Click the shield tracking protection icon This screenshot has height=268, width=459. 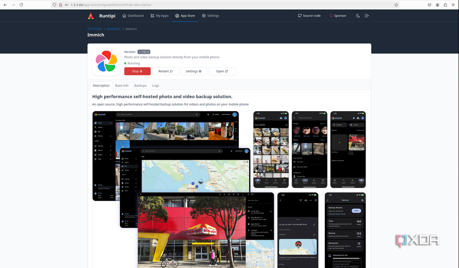pos(55,5)
